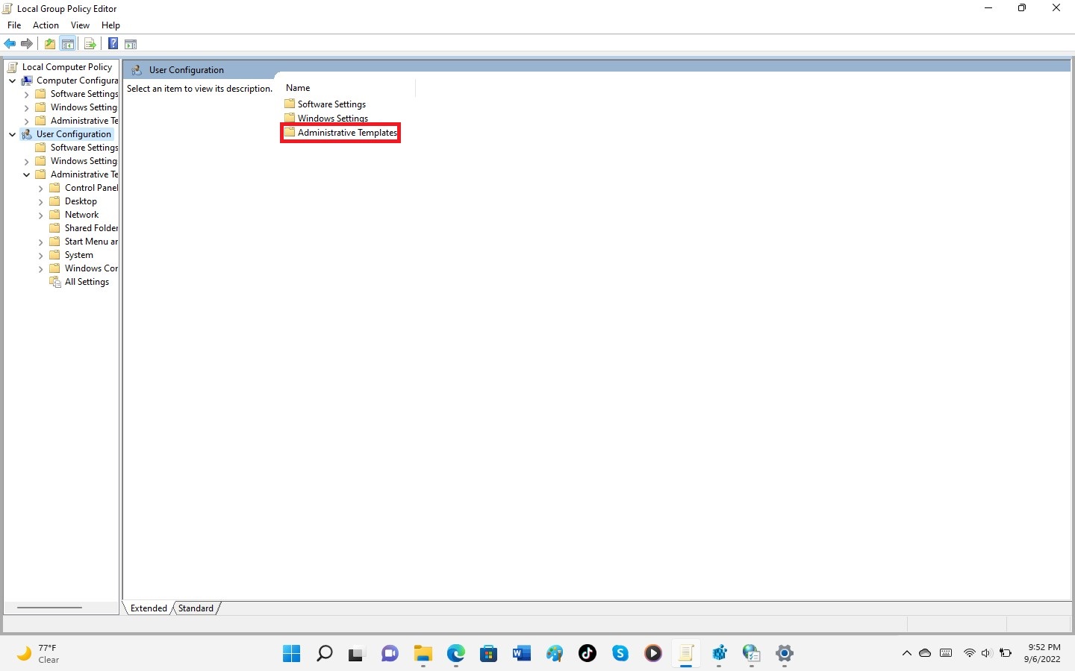Select Administrative Templates in the right list

340,133
